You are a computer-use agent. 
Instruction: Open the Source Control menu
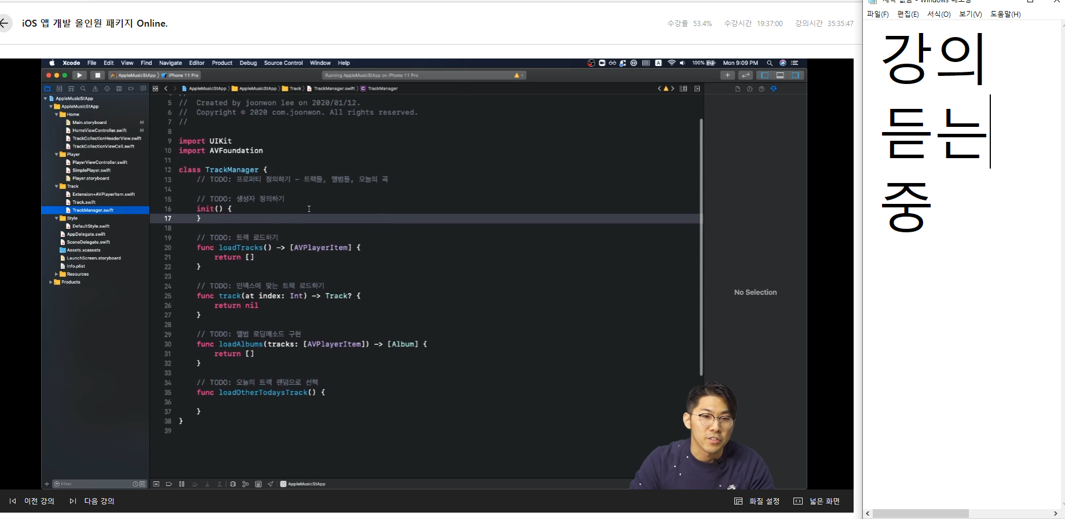[x=283, y=63]
